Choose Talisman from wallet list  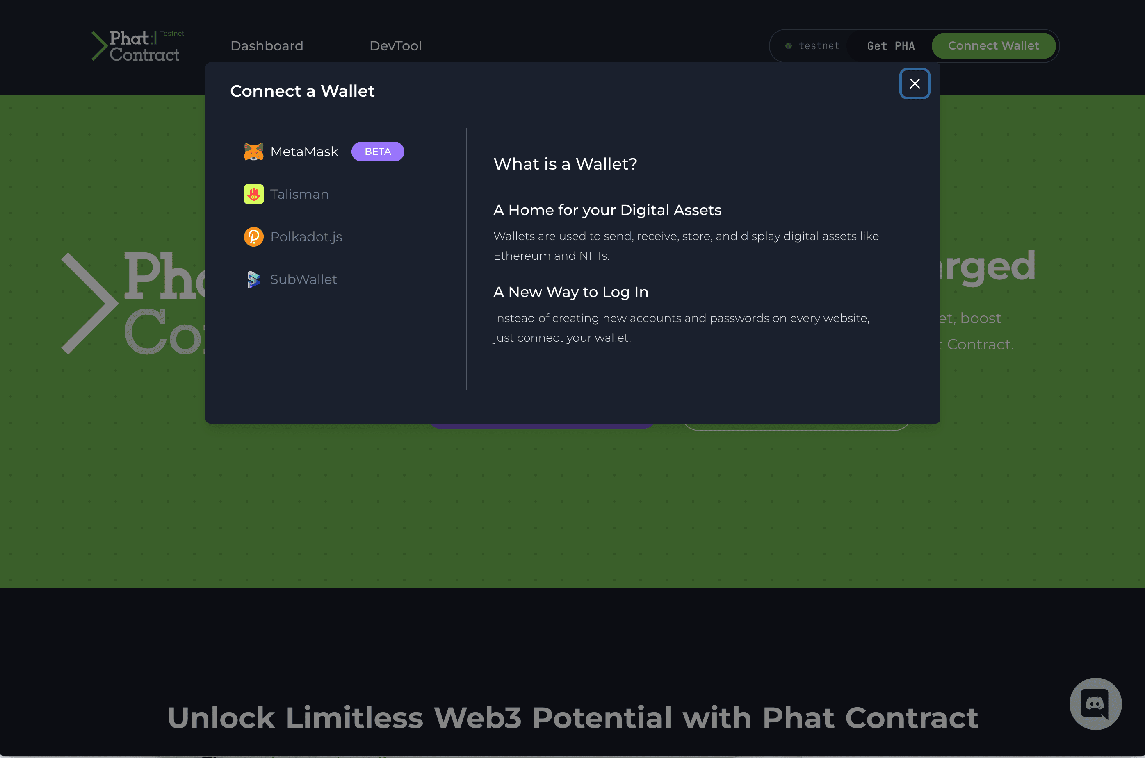click(x=299, y=194)
